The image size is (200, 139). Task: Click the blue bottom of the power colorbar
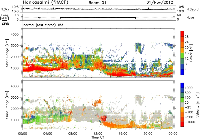[x=182, y=72]
